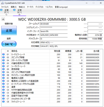Click status dot for スピンアップ再試行回数 row
The height and width of the screenshot is (107, 104).
pyautogui.click(x=3, y=72)
